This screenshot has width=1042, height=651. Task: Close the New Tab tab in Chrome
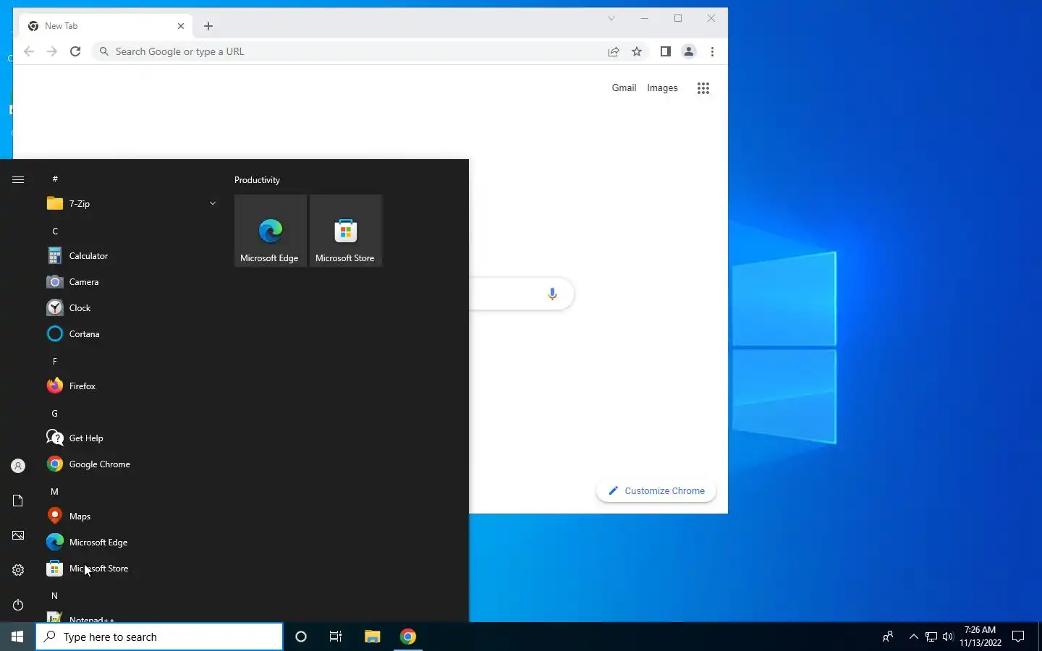coord(181,26)
